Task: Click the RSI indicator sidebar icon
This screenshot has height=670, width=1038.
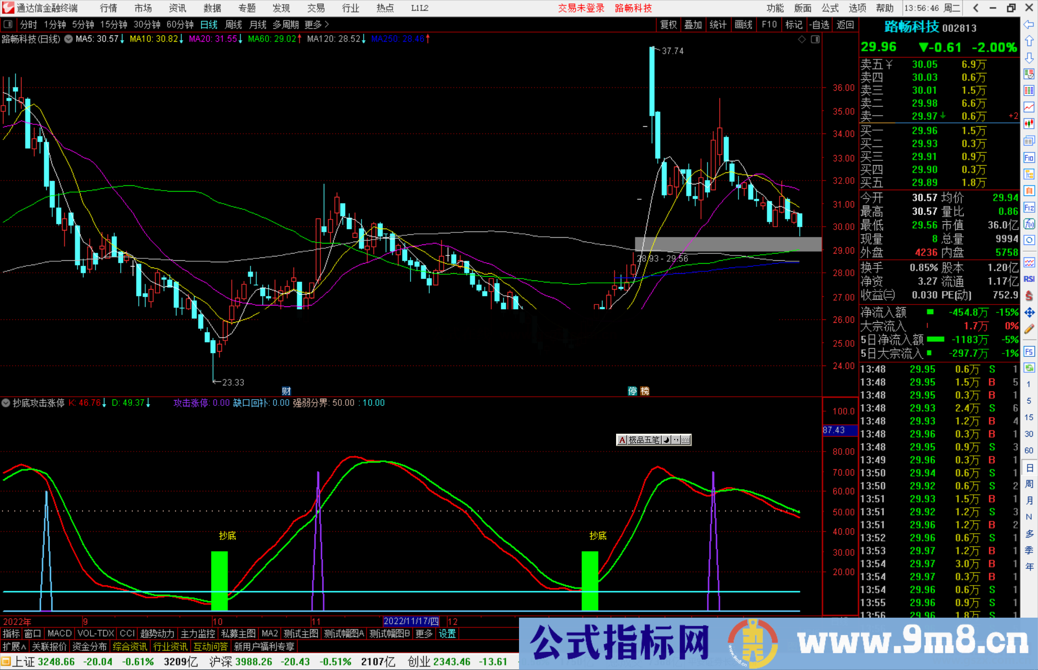Action: point(1029,279)
